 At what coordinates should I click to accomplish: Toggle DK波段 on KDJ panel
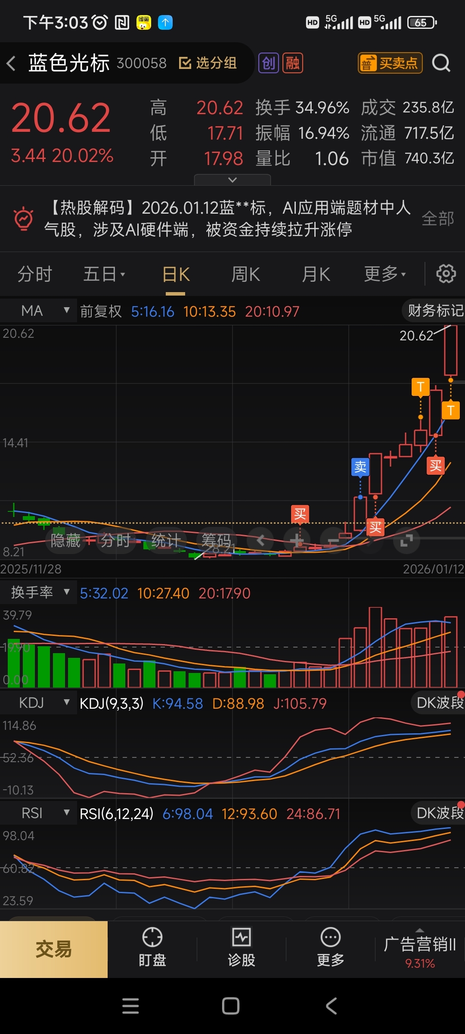tap(438, 703)
